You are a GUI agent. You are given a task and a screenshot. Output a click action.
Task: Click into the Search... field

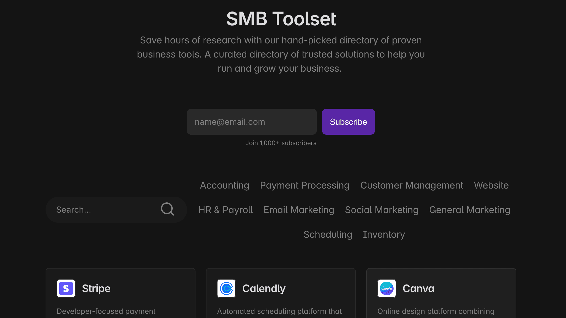click(105, 210)
